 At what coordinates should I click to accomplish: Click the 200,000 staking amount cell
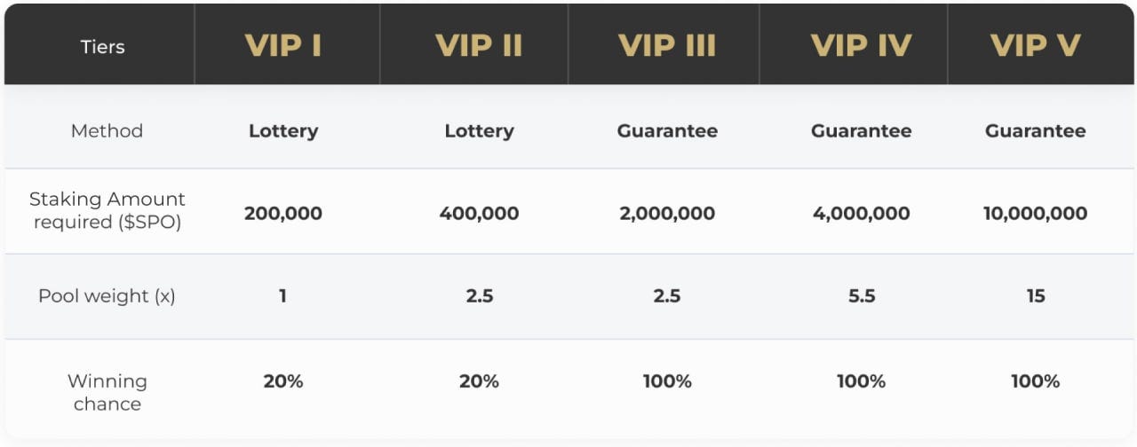282,214
